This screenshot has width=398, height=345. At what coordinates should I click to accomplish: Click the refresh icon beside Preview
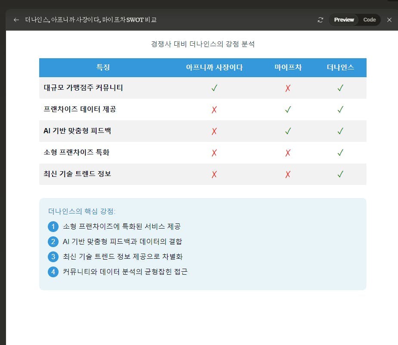(x=320, y=20)
